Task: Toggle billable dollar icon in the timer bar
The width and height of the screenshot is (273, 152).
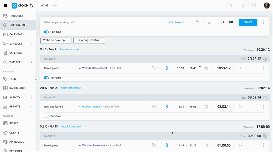Action: pyautogui.click(x=209, y=22)
